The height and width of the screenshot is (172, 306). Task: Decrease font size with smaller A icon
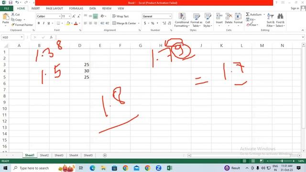[x=78, y=16]
